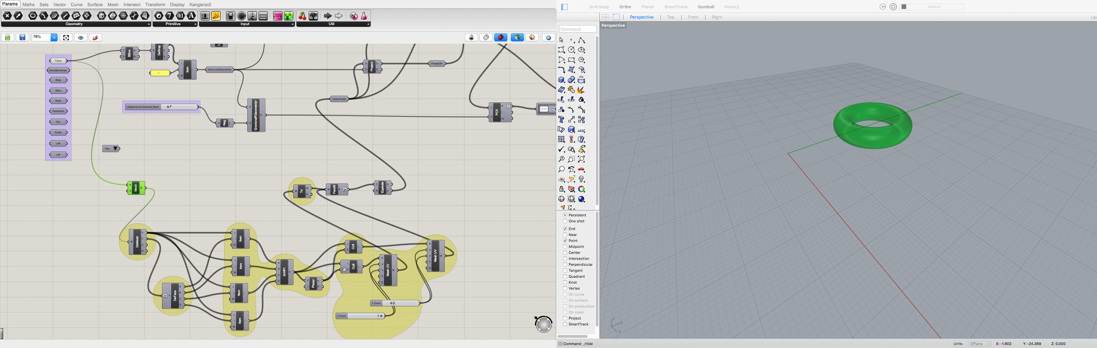
Task: Toggle Gumball in Rhino
Action: [706, 7]
